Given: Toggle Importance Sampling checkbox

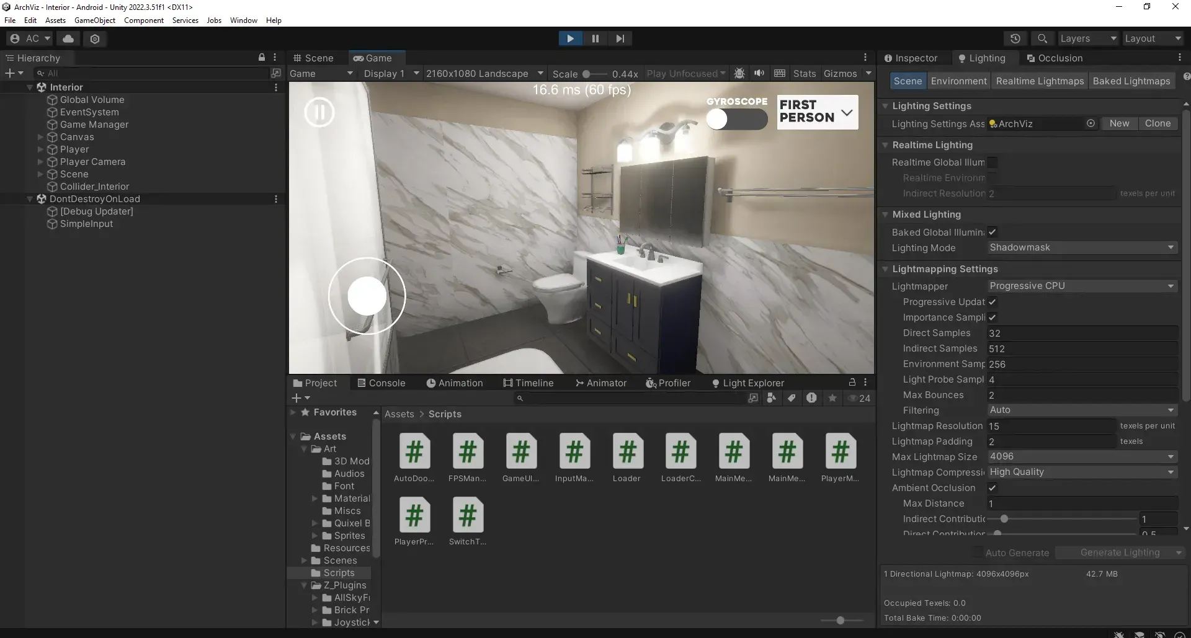Looking at the screenshot, I should [993, 317].
